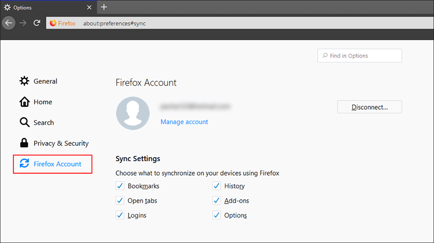Toggle the Options sync checkbox
The width and height of the screenshot is (434, 243).
point(217,215)
